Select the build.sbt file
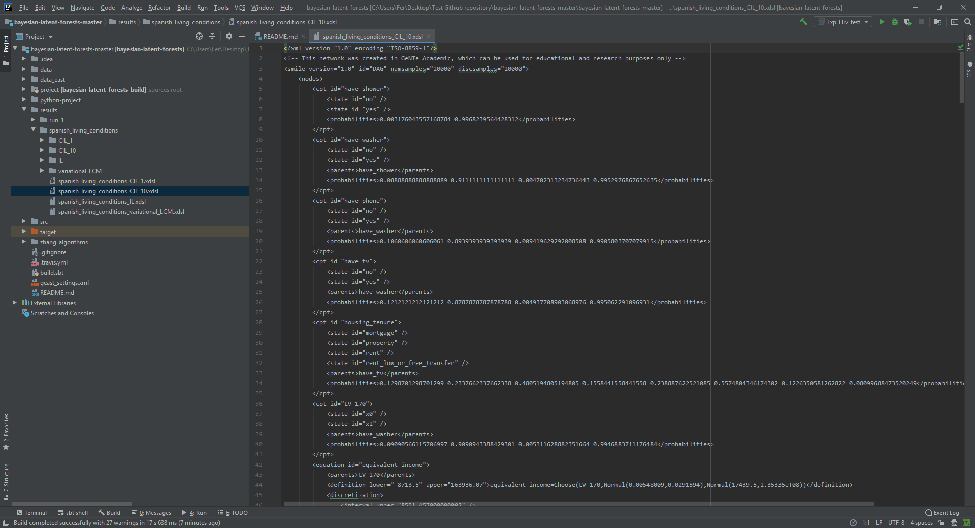This screenshot has width=975, height=528. point(52,273)
